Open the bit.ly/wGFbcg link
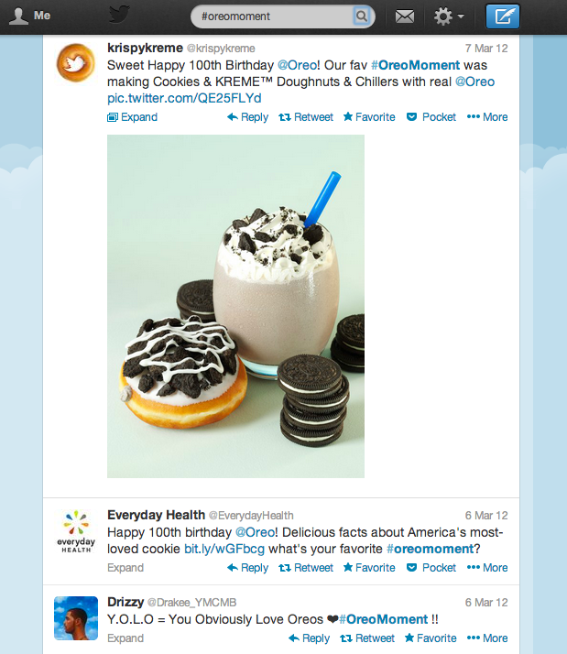Image resolution: width=567 pixels, height=654 pixels. [x=224, y=549]
